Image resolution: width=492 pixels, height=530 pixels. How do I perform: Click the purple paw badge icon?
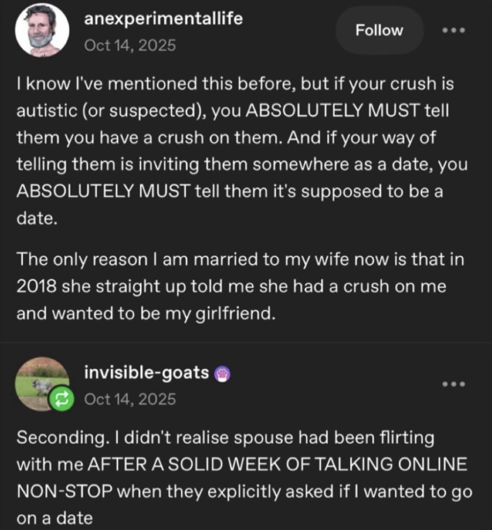[223, 374]
